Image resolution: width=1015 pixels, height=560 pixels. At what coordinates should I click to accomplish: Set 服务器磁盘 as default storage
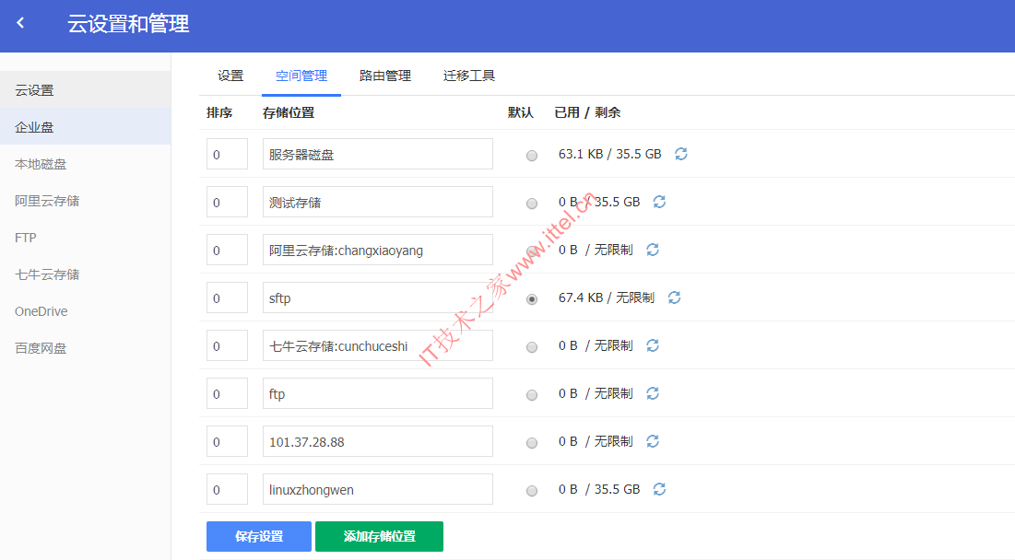tap(532, 156)
